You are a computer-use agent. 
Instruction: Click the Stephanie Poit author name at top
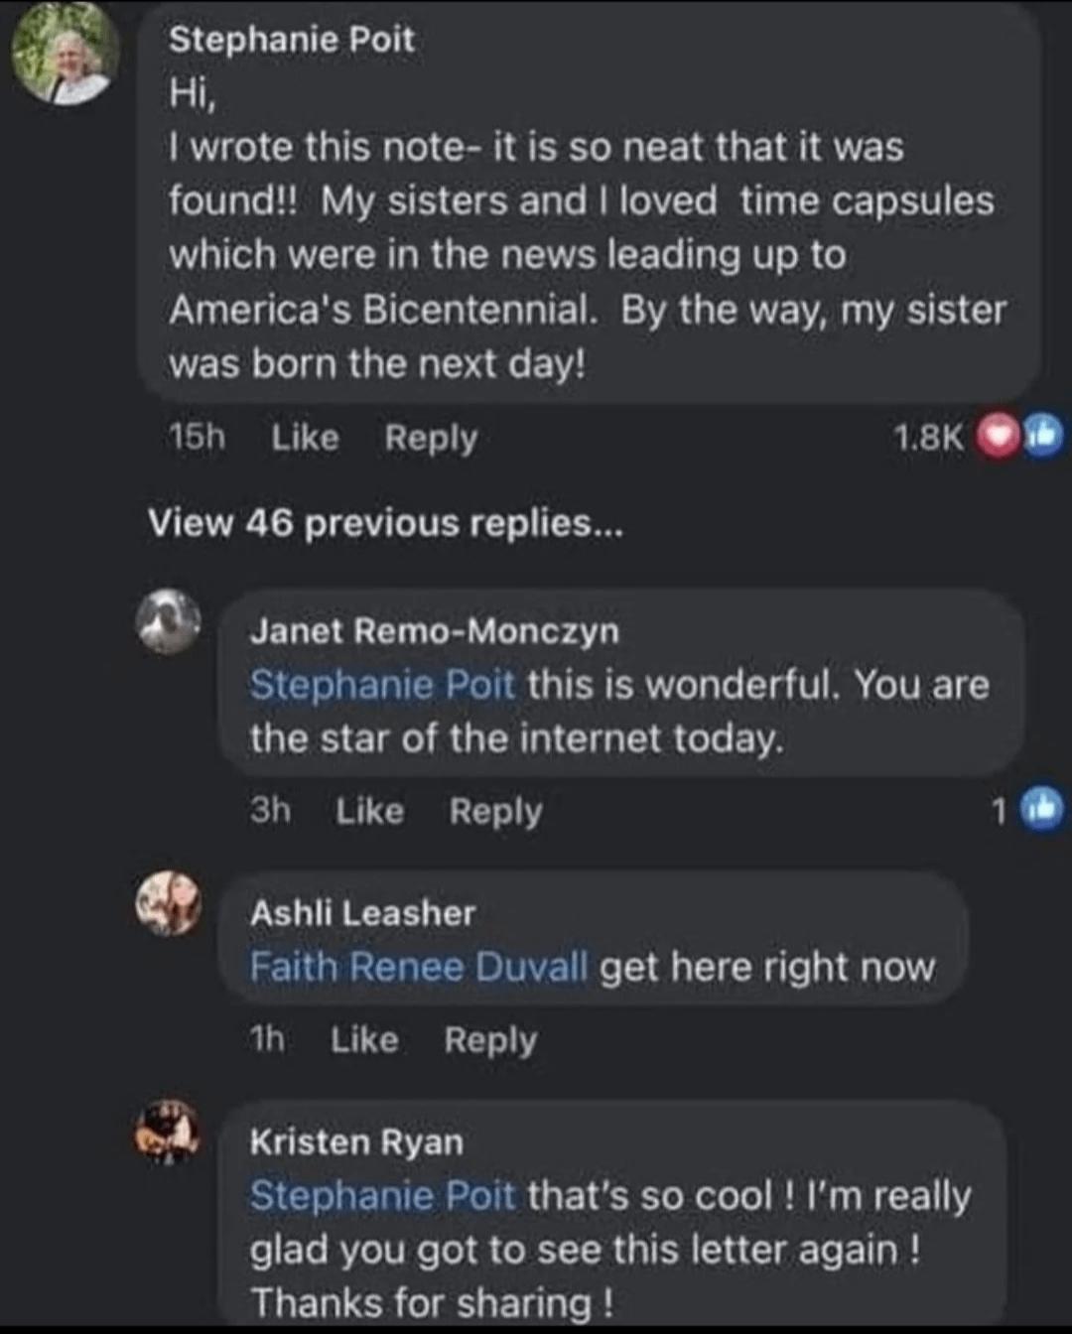tap(291, 40)
